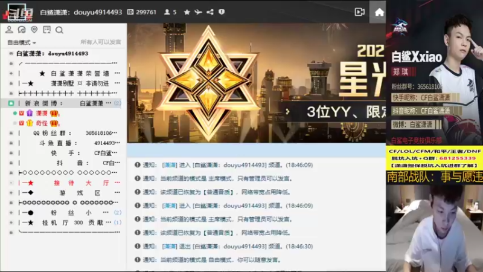Viewport: 483px width, 272px height.
Task: Click the channel ID 299761 badge
Action: (142, 12)
